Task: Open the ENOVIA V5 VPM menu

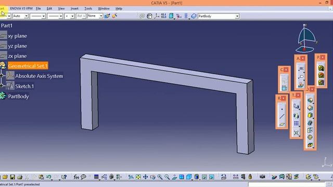Action: [21, 8]
